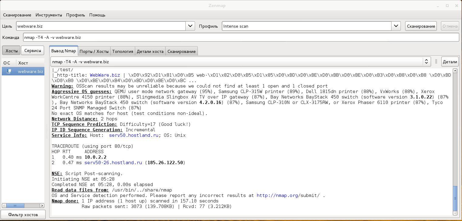Open the Профиль menu
Image resolution: width=462 pixels, height=221 pixels.
click(76, 15)
